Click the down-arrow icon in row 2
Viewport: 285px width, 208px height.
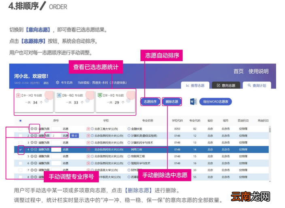tap(36, 136)
